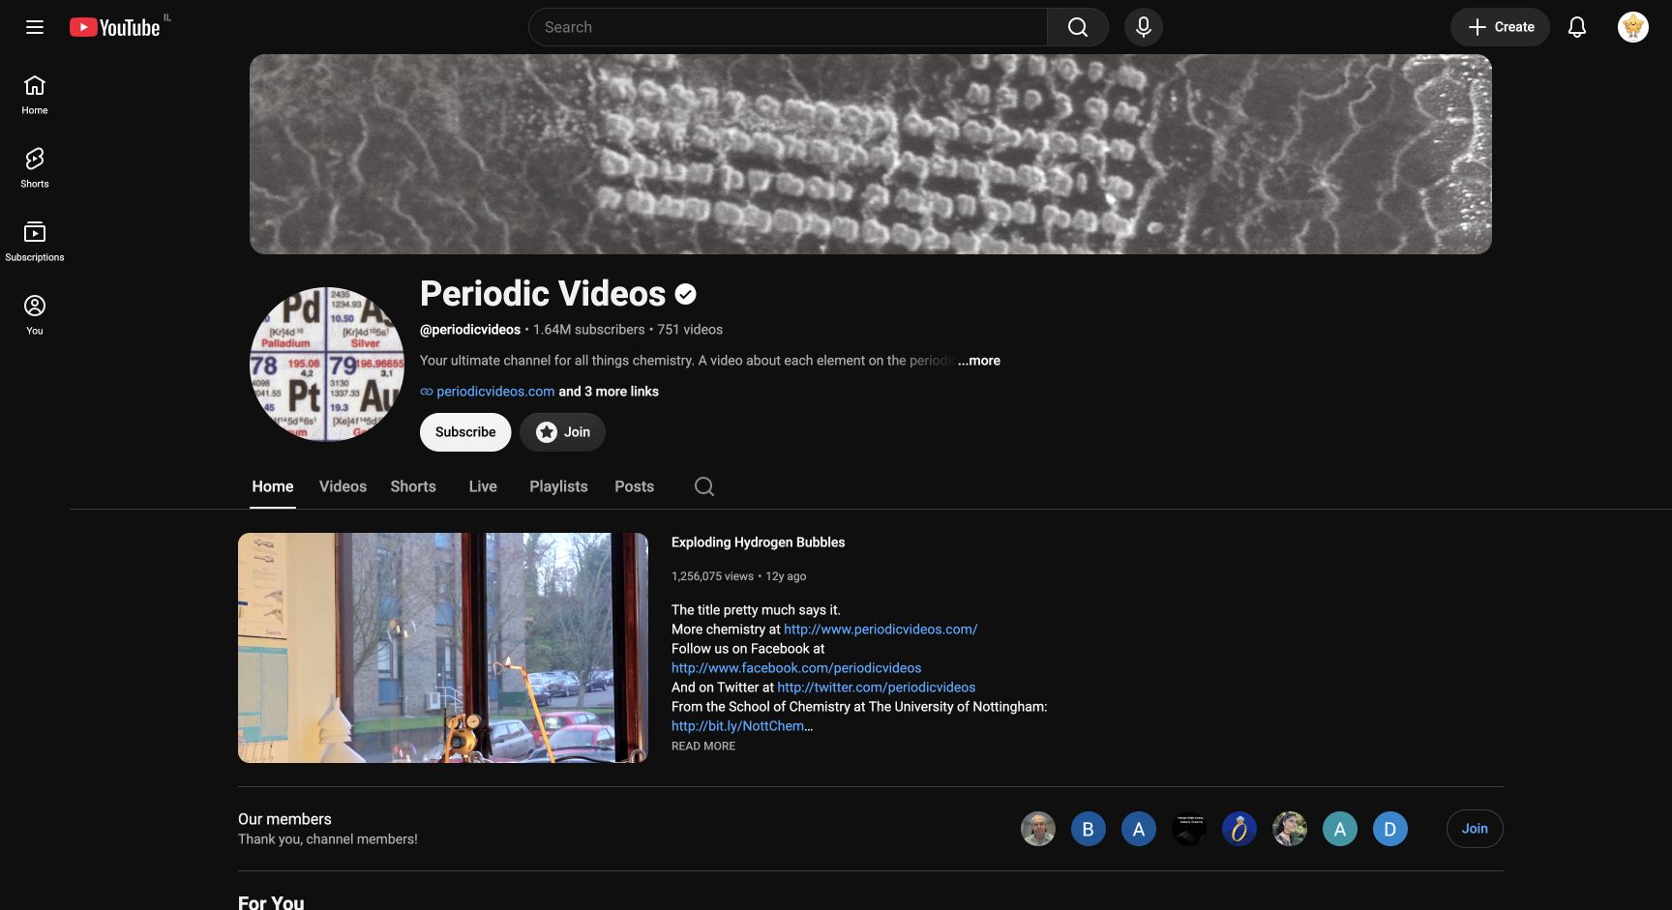Open the facebook.com/periodicvideos link
Viewport: 1672px width, 910px height.
796,668
